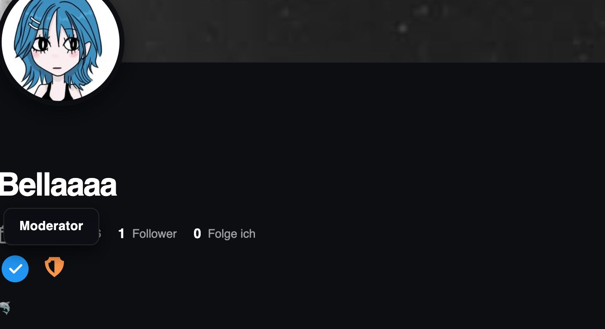Click the orange Moderator shield badge

click(x=54, y=267)
